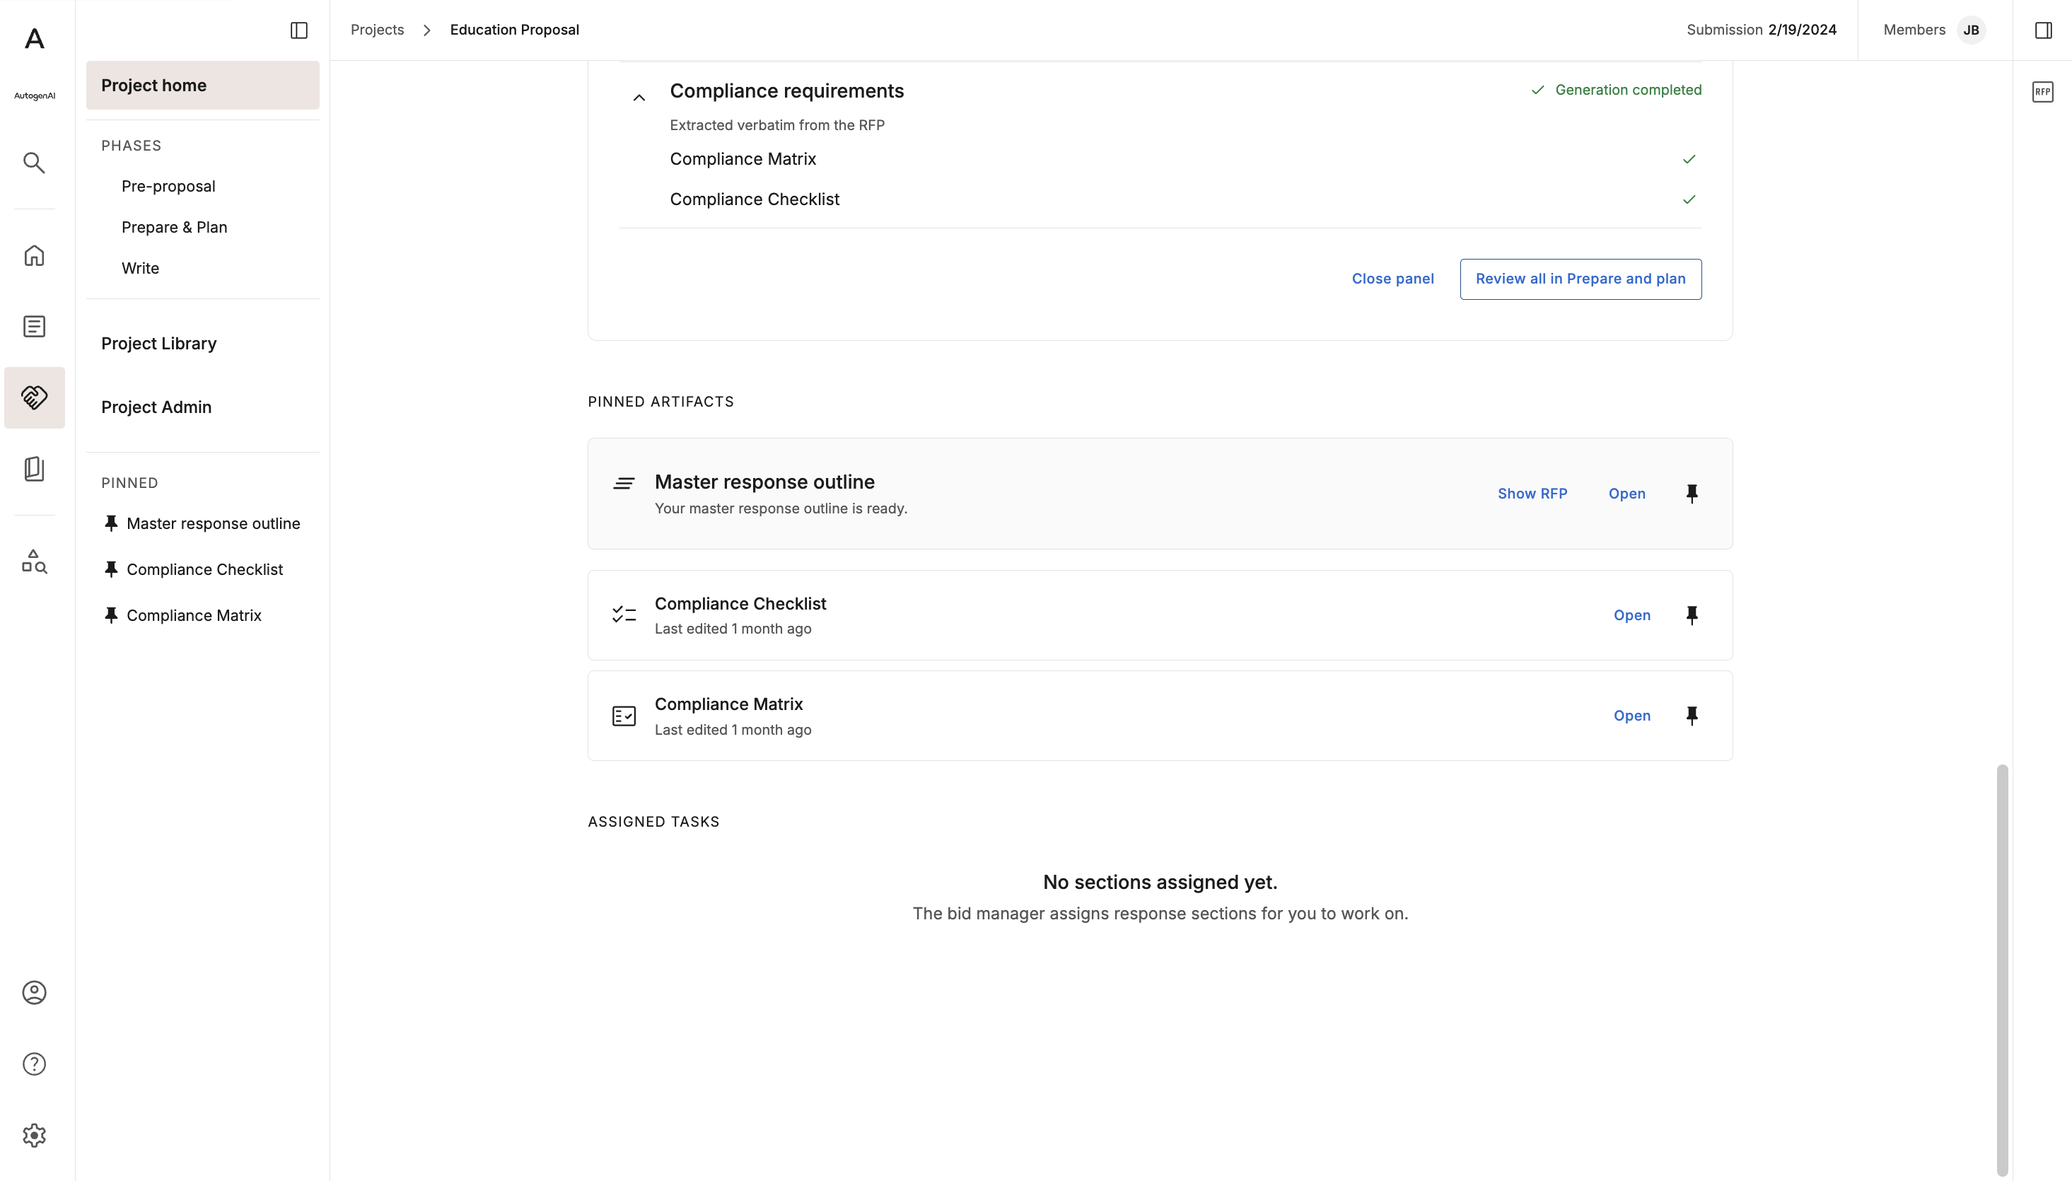This screenshot has height=1181, width=2072.
Task: Open the Prepare & Plan phase
Action: (175, 227)
